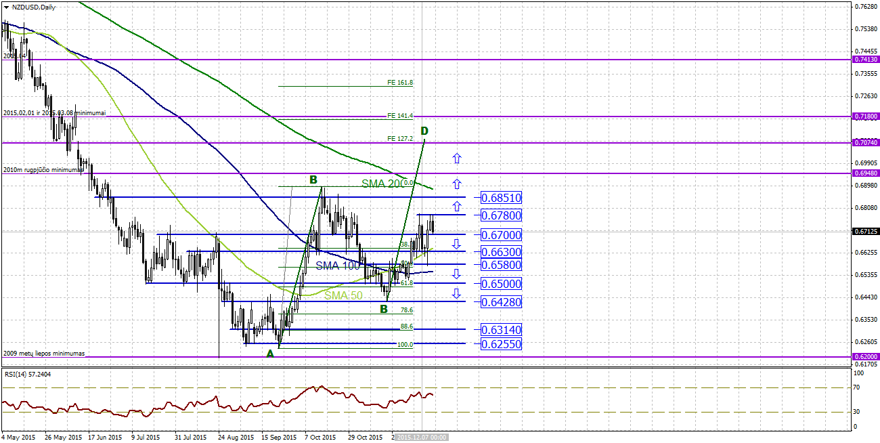Image resolution: width=880 pixels, height=443 pixels.
Task: Click the lower B label near 78.6
Action: coord(383,309)
